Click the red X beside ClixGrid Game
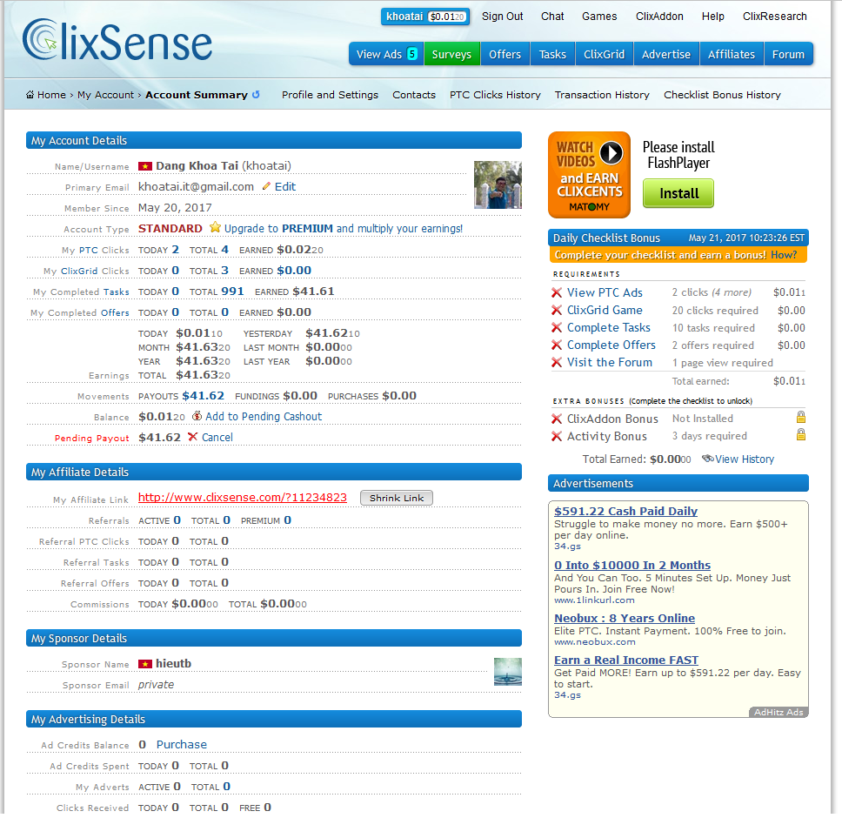Viewport: 842px width, 818px height. (557, 310)
